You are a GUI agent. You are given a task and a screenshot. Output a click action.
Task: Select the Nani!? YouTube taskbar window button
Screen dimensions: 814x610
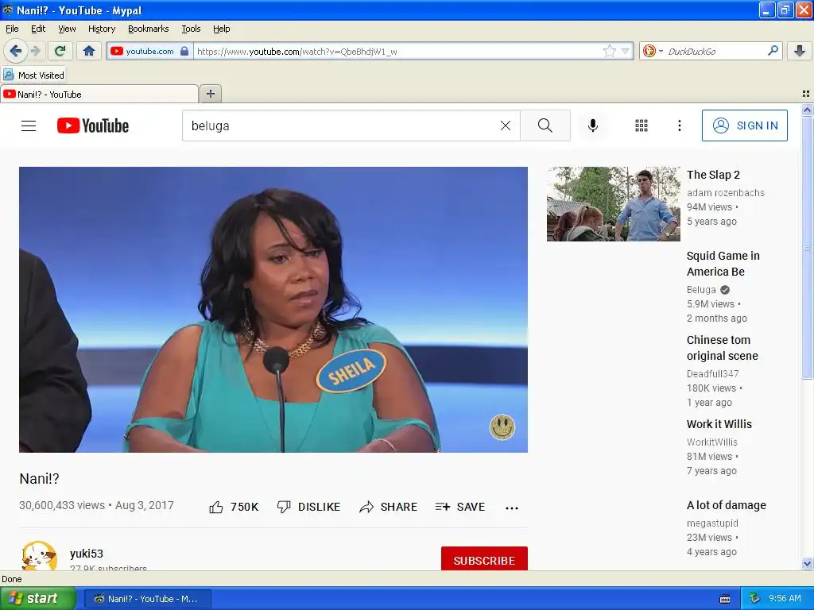147,599
